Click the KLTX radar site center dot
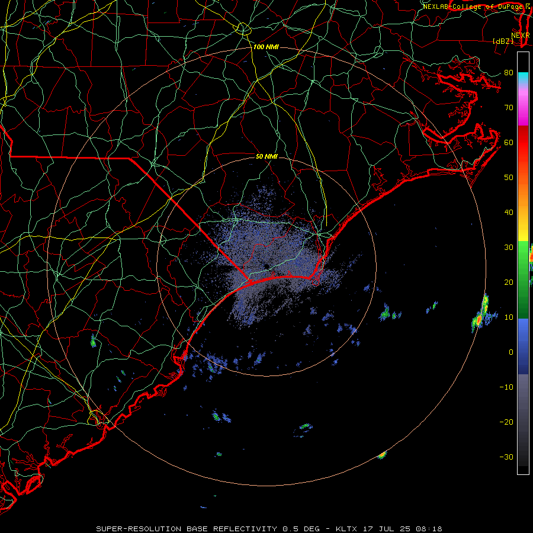Image resolution: width=533 pixels, height=533 pixels. coord(267,266)
